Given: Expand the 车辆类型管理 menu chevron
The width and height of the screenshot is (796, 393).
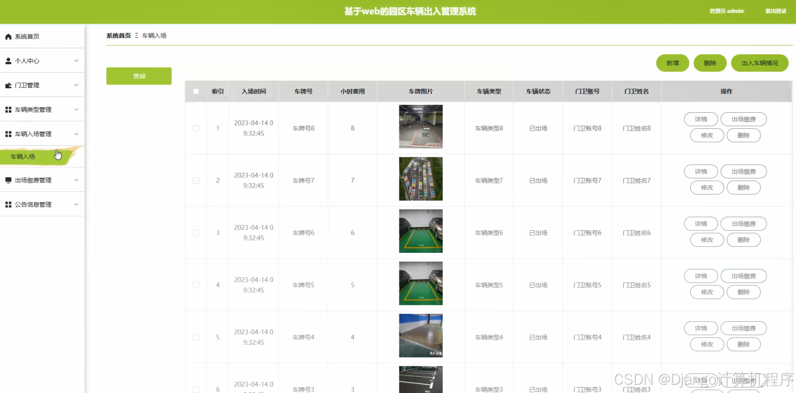Looking at the screenshot, I should (76, 109).
